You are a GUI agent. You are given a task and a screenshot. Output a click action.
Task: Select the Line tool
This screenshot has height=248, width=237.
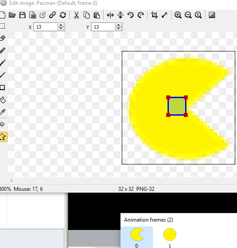tap(3, 75)
